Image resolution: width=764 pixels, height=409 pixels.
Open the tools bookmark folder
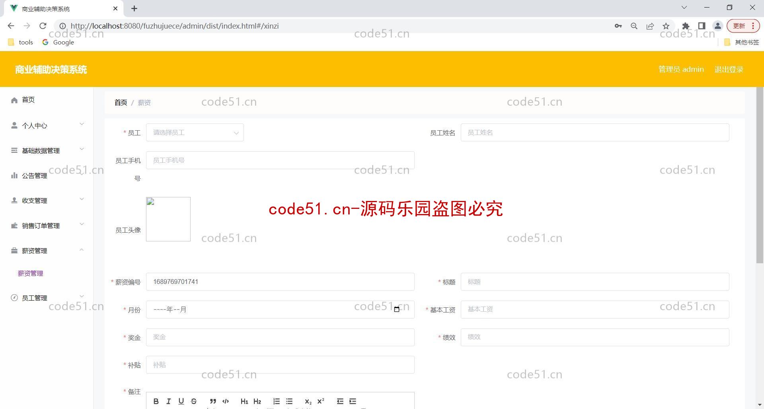pyautogui.click(x=21, y=42)
